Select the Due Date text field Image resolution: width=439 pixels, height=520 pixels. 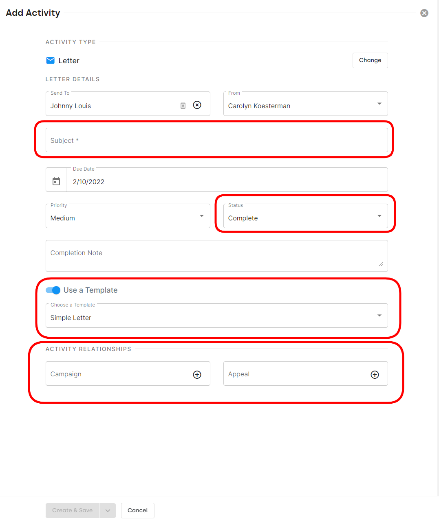pyautogui.click(x=226, y=182)
